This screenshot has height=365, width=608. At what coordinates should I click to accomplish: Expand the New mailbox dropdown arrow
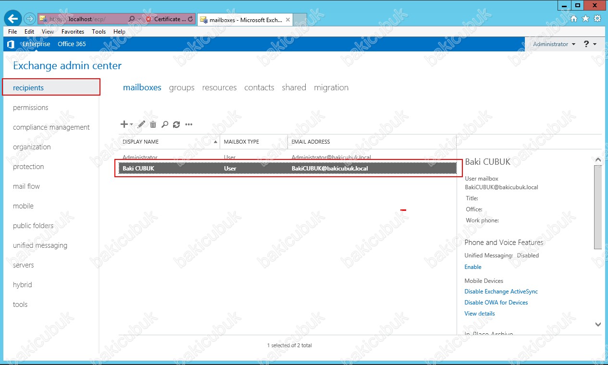132,125
